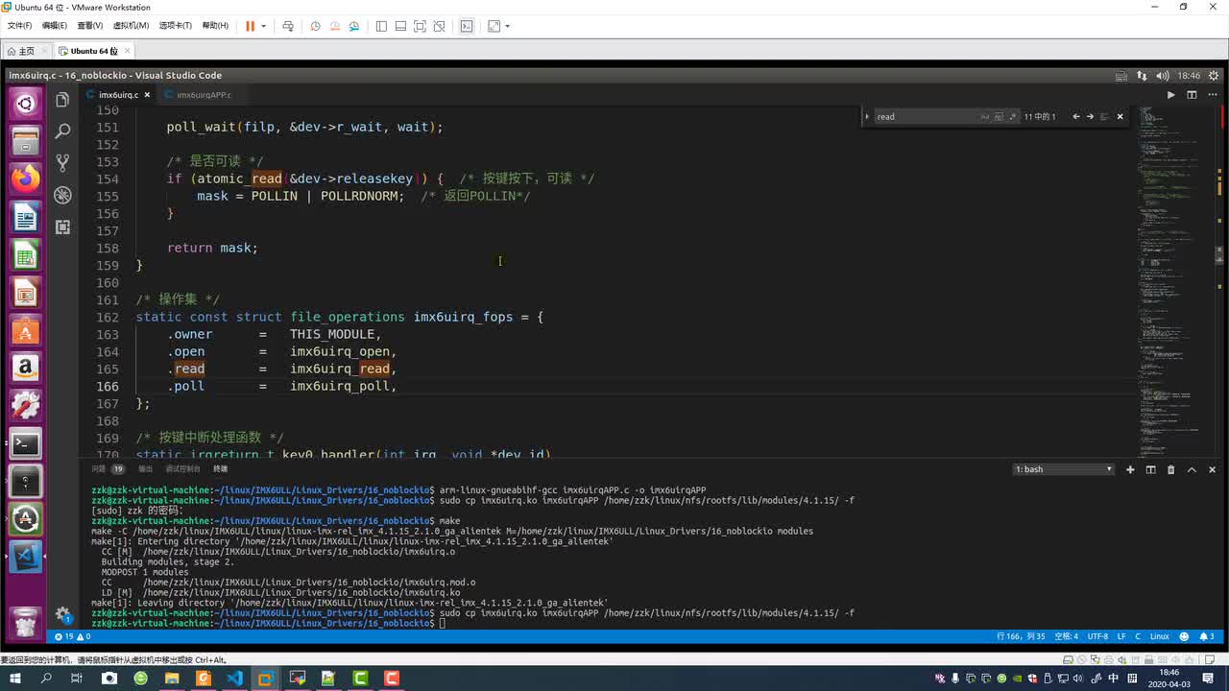Kill the terminal with trash icon
Screen dimensions: 1229x691
(x=1170, y=469)
